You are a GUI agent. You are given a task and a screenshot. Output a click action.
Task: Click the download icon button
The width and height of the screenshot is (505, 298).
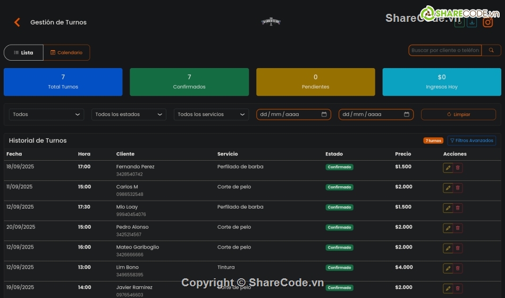pyautogui.click(x=472, y=22)
